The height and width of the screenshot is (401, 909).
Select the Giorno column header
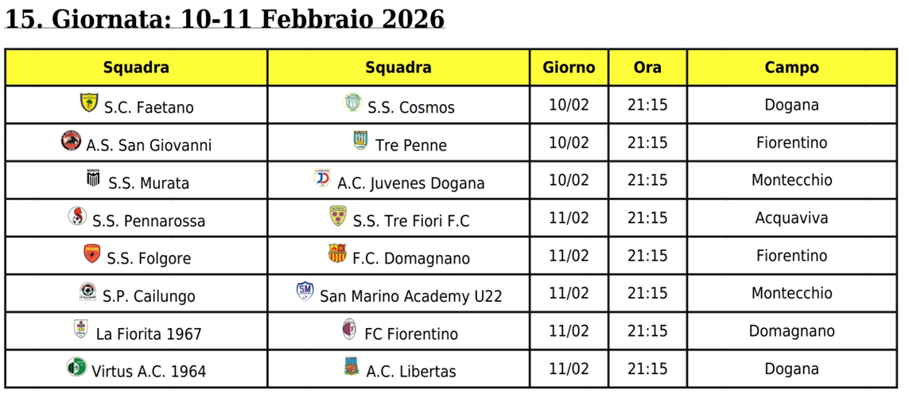[x=569, y=67]
